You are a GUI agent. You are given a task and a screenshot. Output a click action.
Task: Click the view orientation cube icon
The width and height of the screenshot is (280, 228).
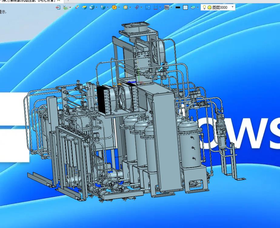tap(103, 8)
